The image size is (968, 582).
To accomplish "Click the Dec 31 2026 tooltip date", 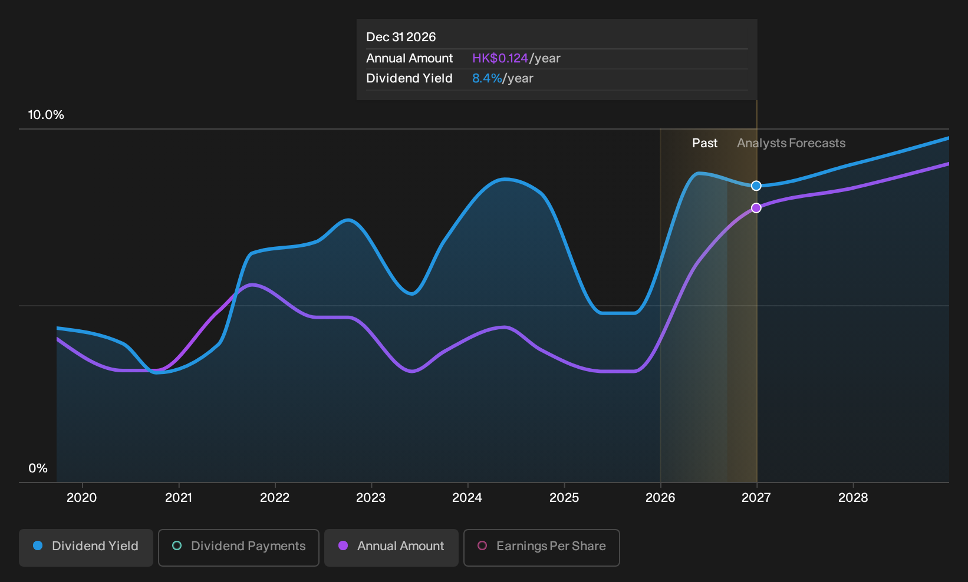I will pyautogui.click(x=401, y=37).
